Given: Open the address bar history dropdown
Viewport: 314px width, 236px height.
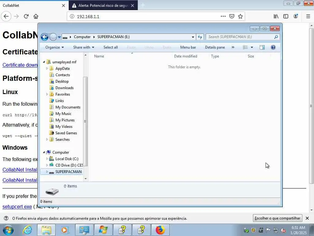Looking at the screenshot, I should coord(193,37).
